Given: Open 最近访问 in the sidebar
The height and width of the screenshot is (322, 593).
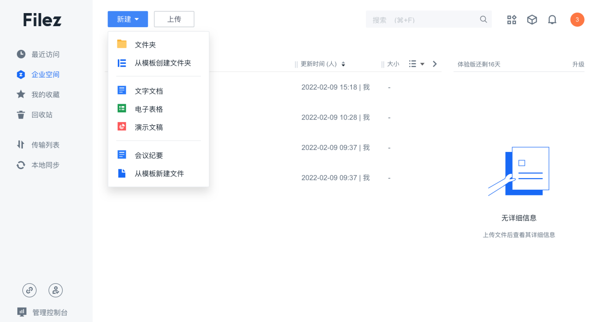Looking at the screenshot, I should pos(46,54).
